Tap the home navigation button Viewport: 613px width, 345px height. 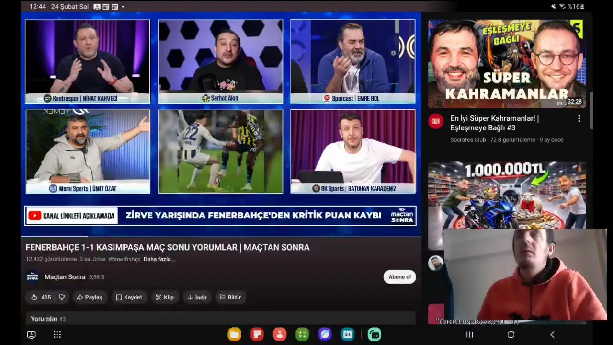[511, 334]
